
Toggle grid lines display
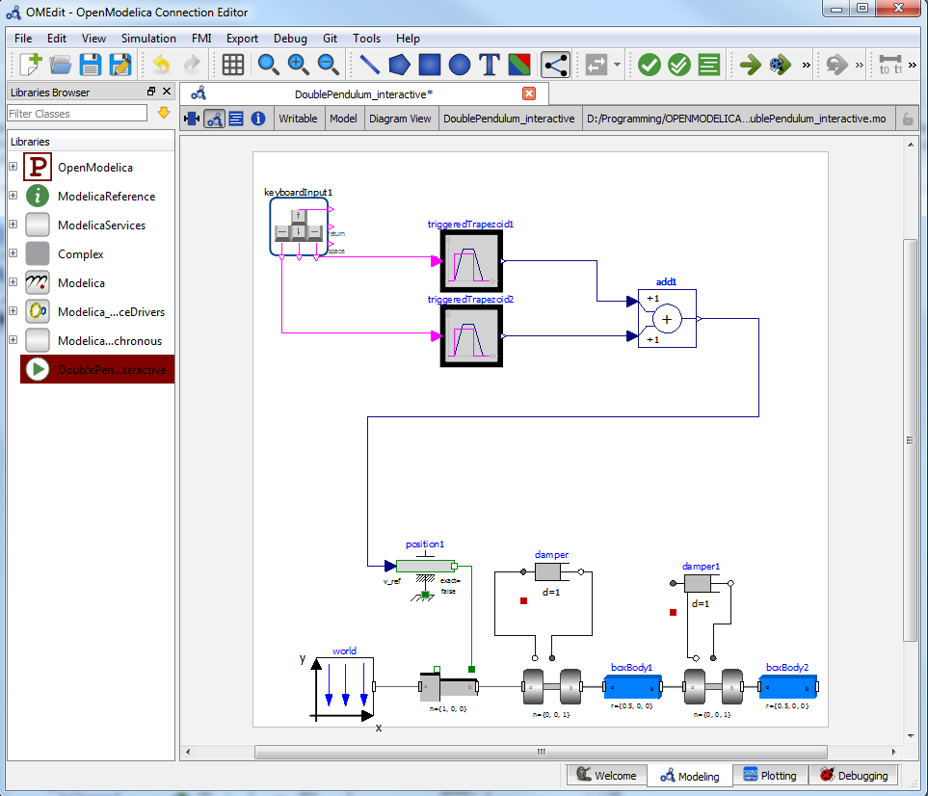tap(232, 65)
